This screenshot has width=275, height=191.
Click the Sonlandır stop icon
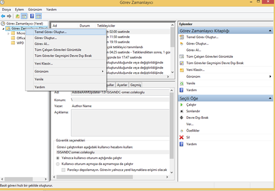181,111
